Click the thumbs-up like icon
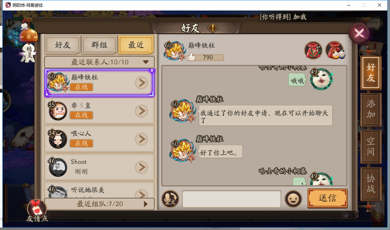390x230 pixels. (191, 57)
